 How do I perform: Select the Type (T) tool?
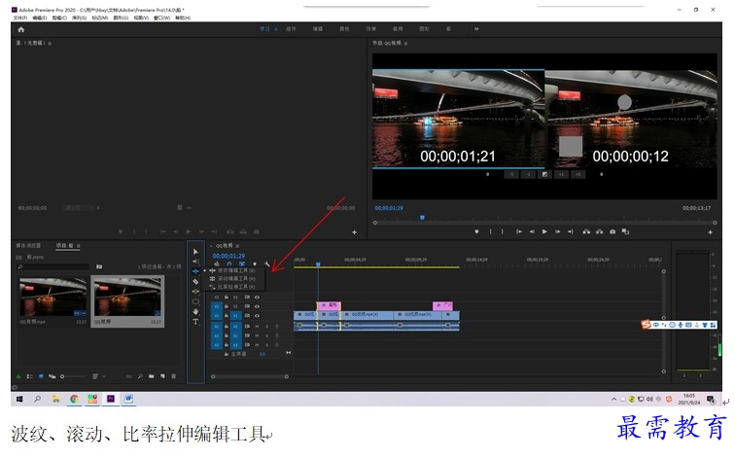(x=195, y=322)
